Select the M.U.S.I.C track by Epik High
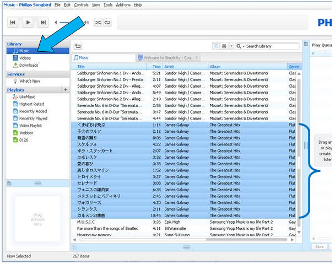Image resolution: width=335 pixels, height=264 pixels. pyautogui.click(x=183, y=222)
